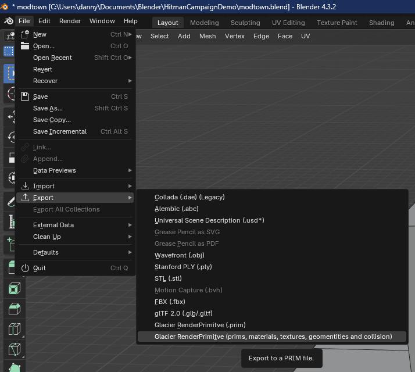This screenshot has width=415, height=372.
Task: Choose Revert from File menu
Action: [76, 69]
